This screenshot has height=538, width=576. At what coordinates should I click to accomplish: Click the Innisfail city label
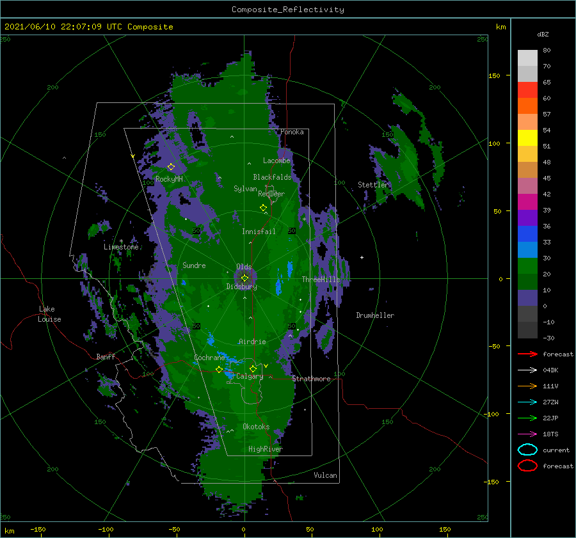(259, 232)
